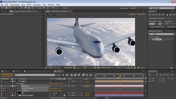Viewport: 176px width, 99px height.
Task: Toggle Auto-keyframe stopwatch in timeline toolbar
Action: pyautogui.click(x=87, y=75)
